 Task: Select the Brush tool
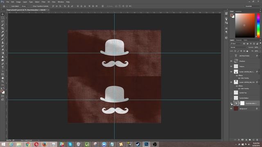click(2, 39)
